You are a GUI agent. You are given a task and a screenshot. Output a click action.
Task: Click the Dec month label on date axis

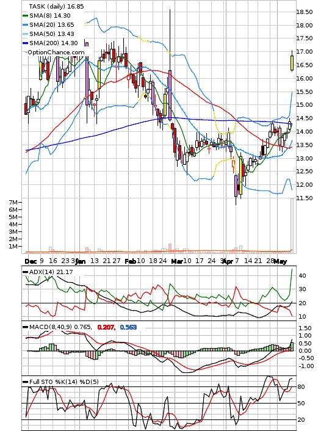(x=31, y=261)
